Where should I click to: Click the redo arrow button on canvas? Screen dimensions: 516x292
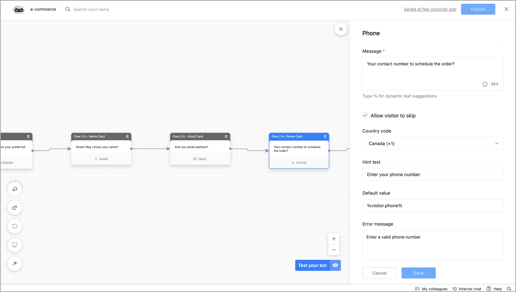(x=15, y=208)
